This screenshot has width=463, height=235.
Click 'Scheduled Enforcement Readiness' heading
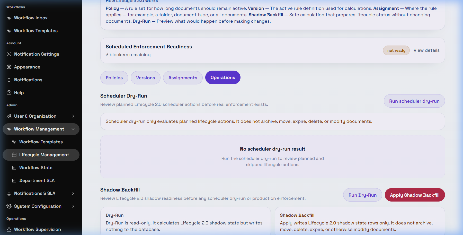pyautogui.click(x=149, y=47)
